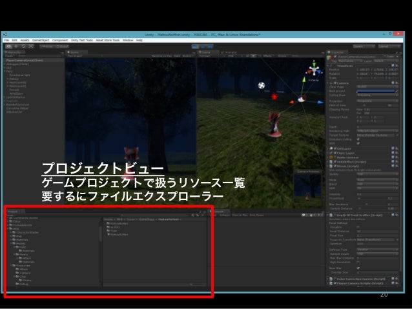Toggle the GUILayer component checkbox
This screenshot has height=309, width=412.
coord(335,148)
